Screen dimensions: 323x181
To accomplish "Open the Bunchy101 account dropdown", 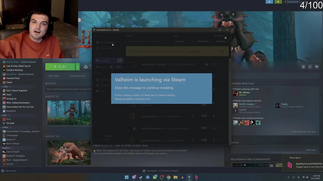I will tap(294, 2).
